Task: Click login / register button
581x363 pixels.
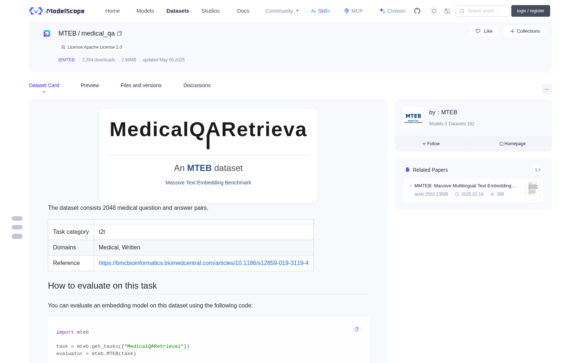Action: 531,11
